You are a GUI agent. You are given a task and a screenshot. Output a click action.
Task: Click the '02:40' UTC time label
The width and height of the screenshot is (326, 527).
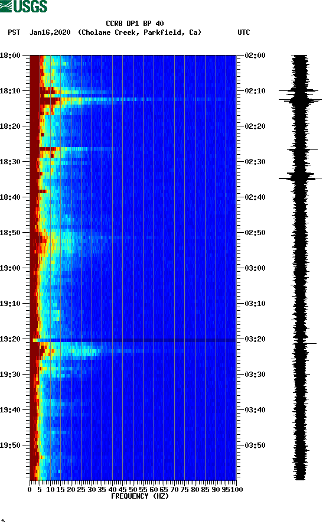coord(255,197)
